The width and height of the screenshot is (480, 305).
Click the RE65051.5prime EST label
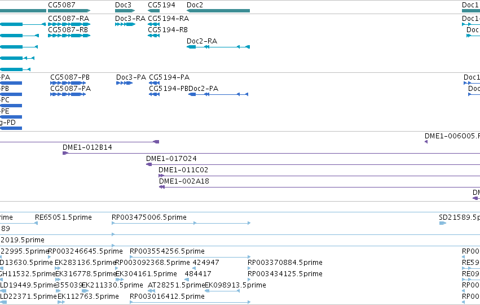pyautogui.click(x=63, y=217)
